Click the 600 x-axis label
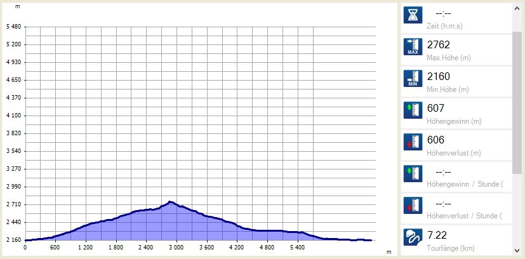The height and width of the screenshot is (259, 525). coord(55,248)
